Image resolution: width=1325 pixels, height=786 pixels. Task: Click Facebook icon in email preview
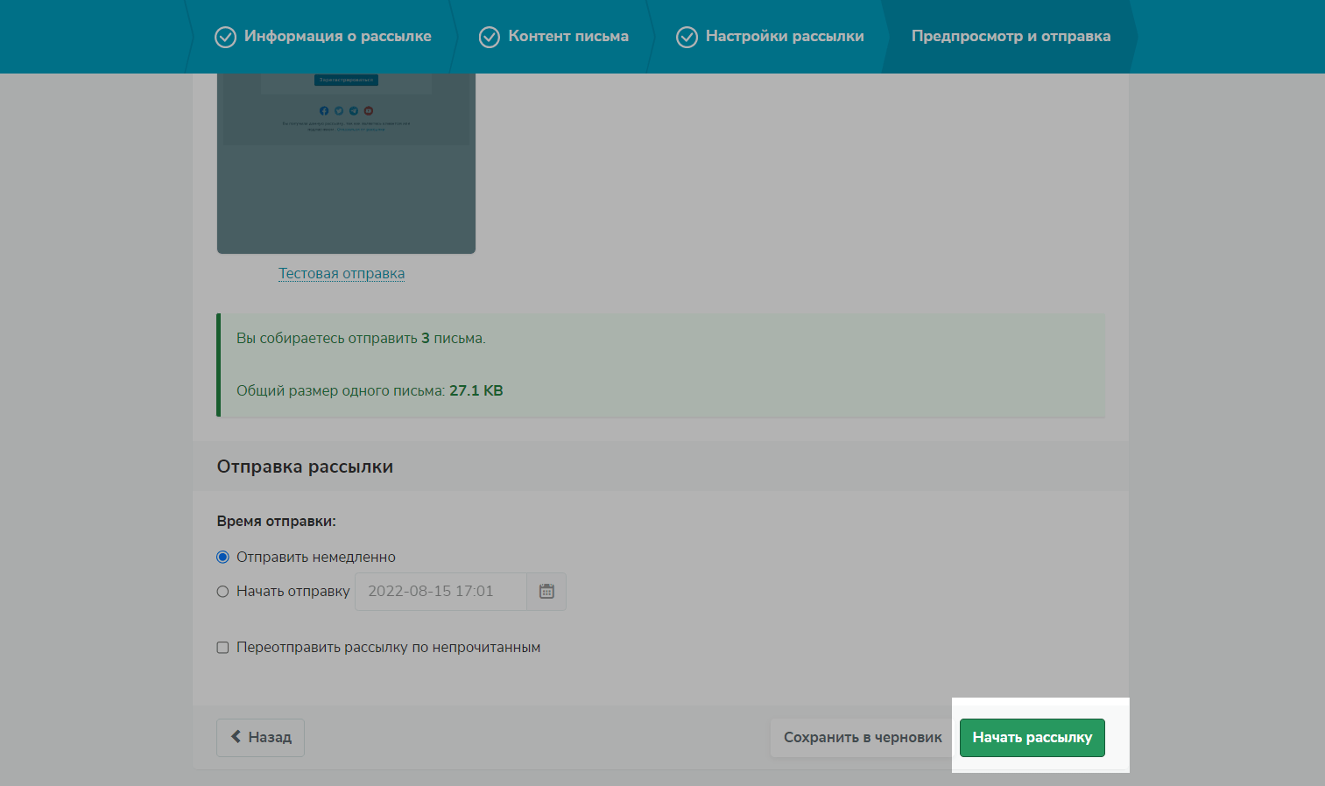click(x=324, y=111)
